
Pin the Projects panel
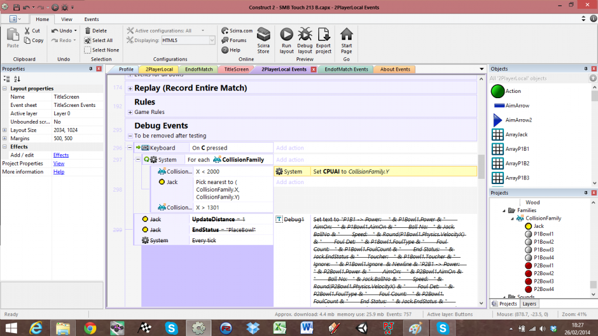pos(586,193)
